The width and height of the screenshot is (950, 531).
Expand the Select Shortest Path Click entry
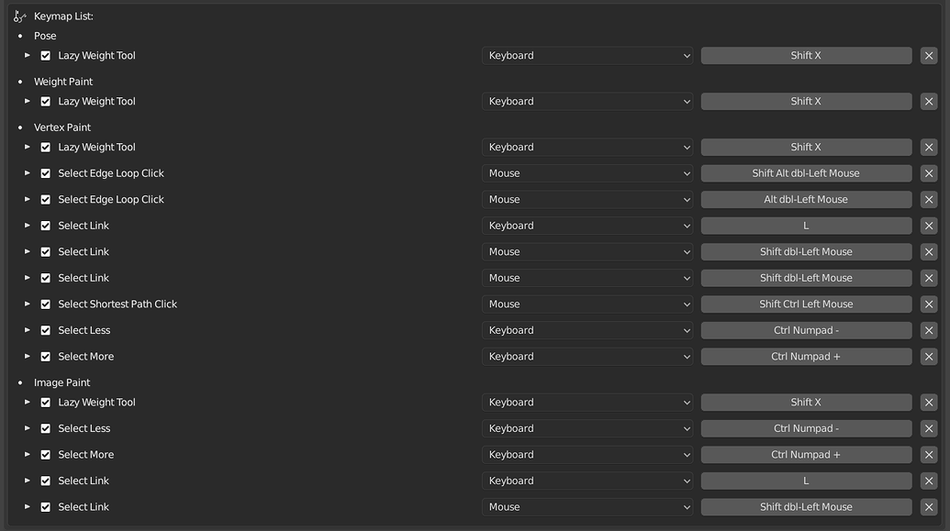[x=28, y=304]
